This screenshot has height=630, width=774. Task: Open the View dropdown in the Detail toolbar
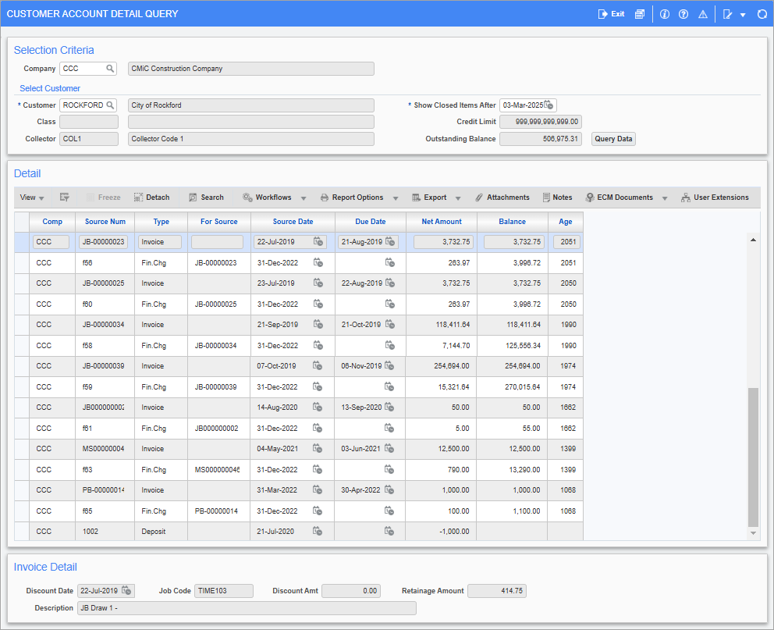[x=30, y=197]
